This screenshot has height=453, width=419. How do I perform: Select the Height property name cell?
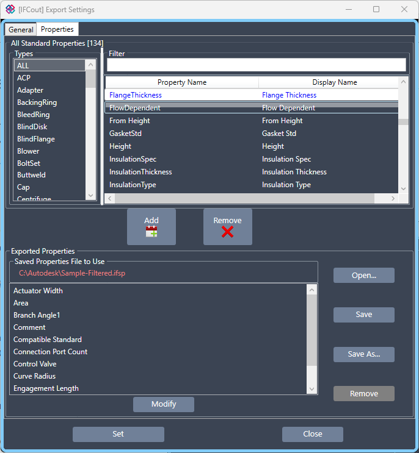(120, 146)
